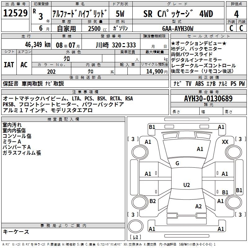
Task: Select the model code 6AA-AYH30W
Action: [178, 29]
